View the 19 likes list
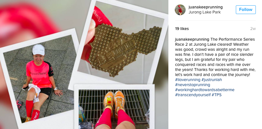 [182, 29]
